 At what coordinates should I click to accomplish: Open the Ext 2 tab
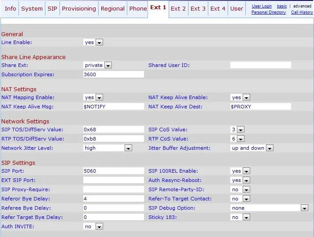point(178,8)
